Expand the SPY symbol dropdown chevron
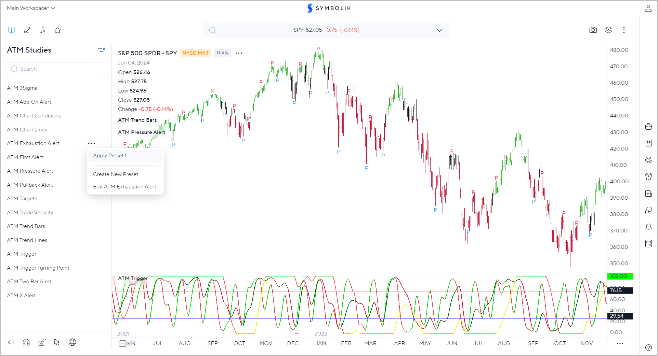The height and width of the screenshot is (356, 658). [439, 30]
